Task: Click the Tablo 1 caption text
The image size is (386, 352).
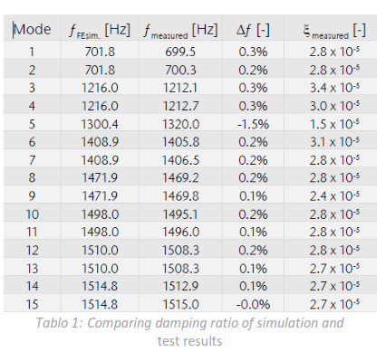Action: click(190, 332)
